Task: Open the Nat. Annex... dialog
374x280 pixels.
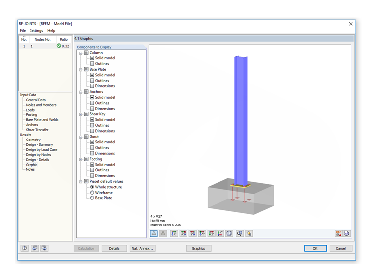Action: (142, 248)
